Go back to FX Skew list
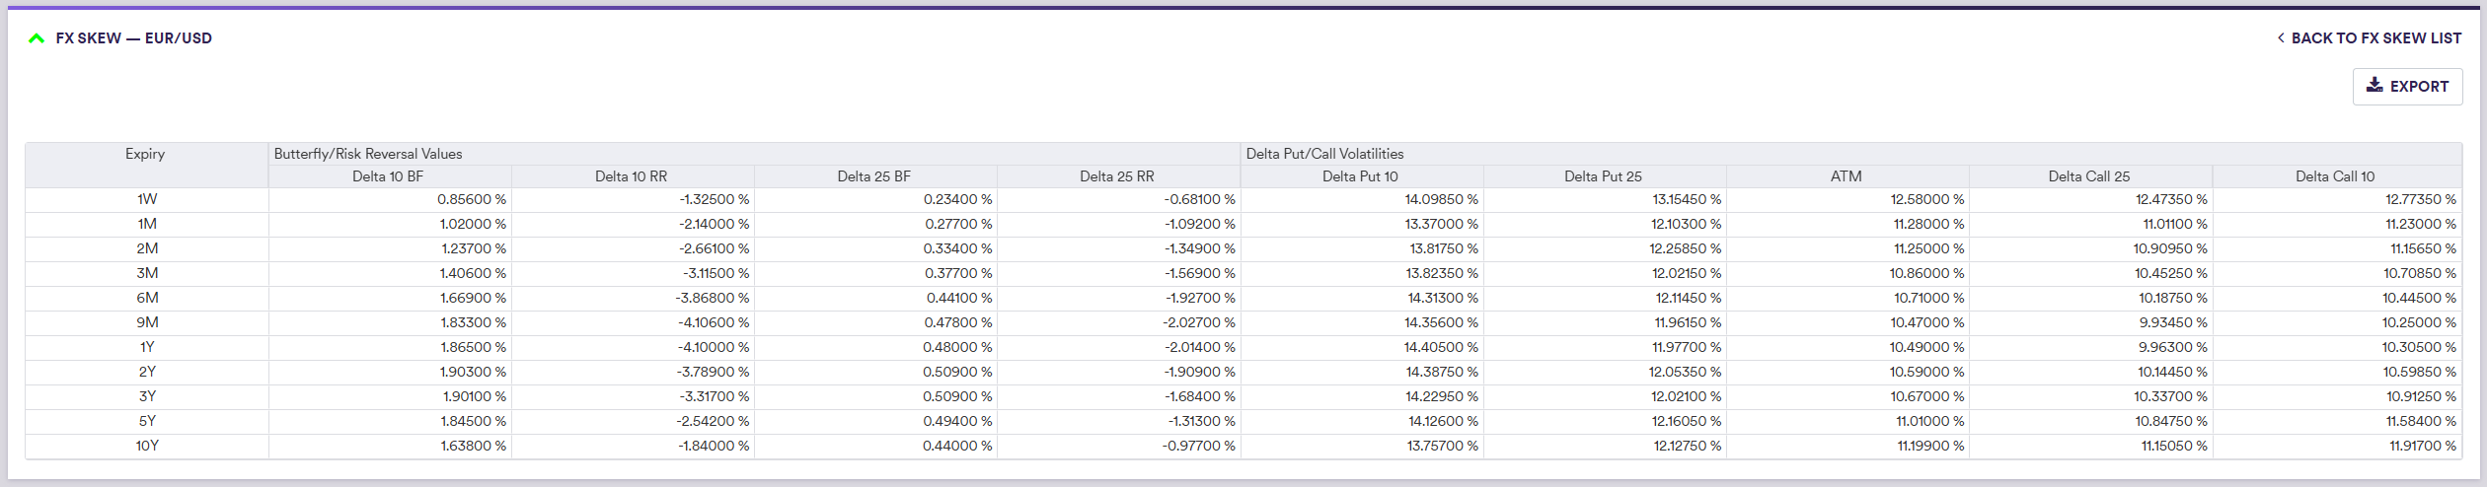 click(2369, 38)
